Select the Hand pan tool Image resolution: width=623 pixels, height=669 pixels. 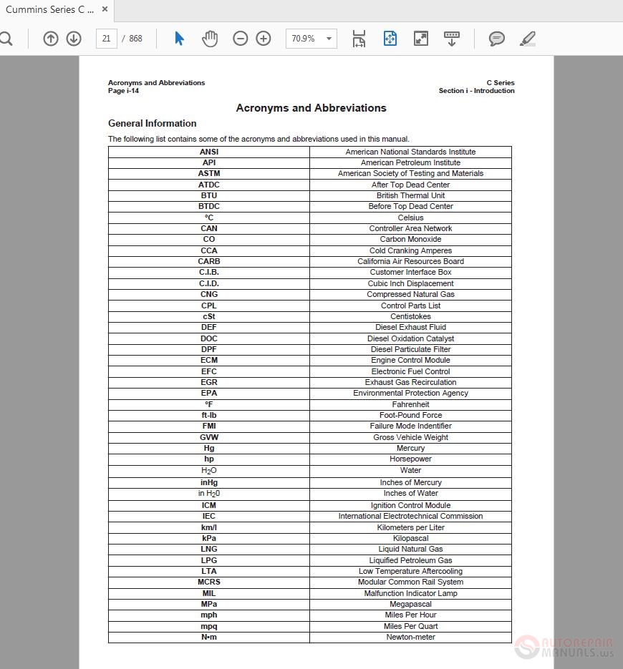[x=209, y=39]
